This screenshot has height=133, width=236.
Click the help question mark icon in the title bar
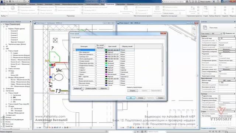coord(218,1)
